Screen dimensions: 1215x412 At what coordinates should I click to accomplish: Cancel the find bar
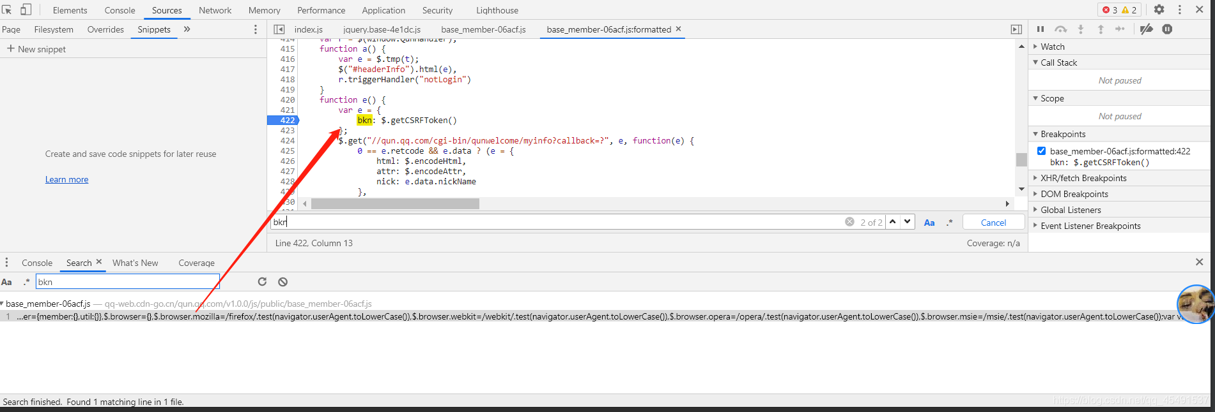[993, 223]
